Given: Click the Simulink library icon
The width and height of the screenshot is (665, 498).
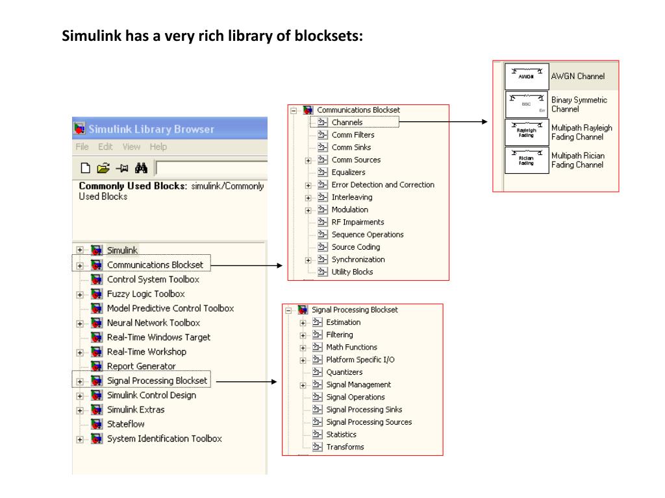Looking at the screenshot, I should pos(97,250).
